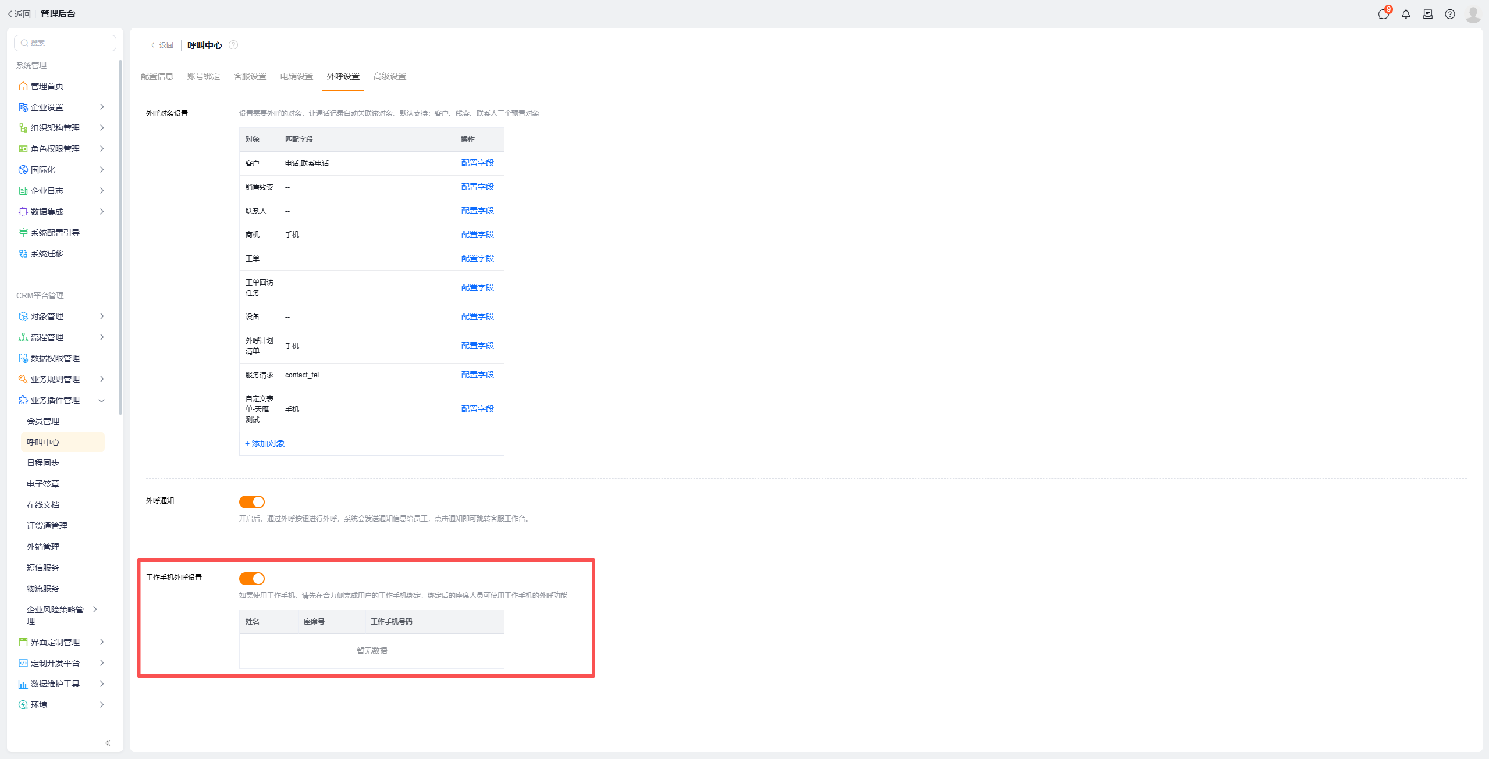Click the 数据维护工具 bar chart icon

point(23,684)
